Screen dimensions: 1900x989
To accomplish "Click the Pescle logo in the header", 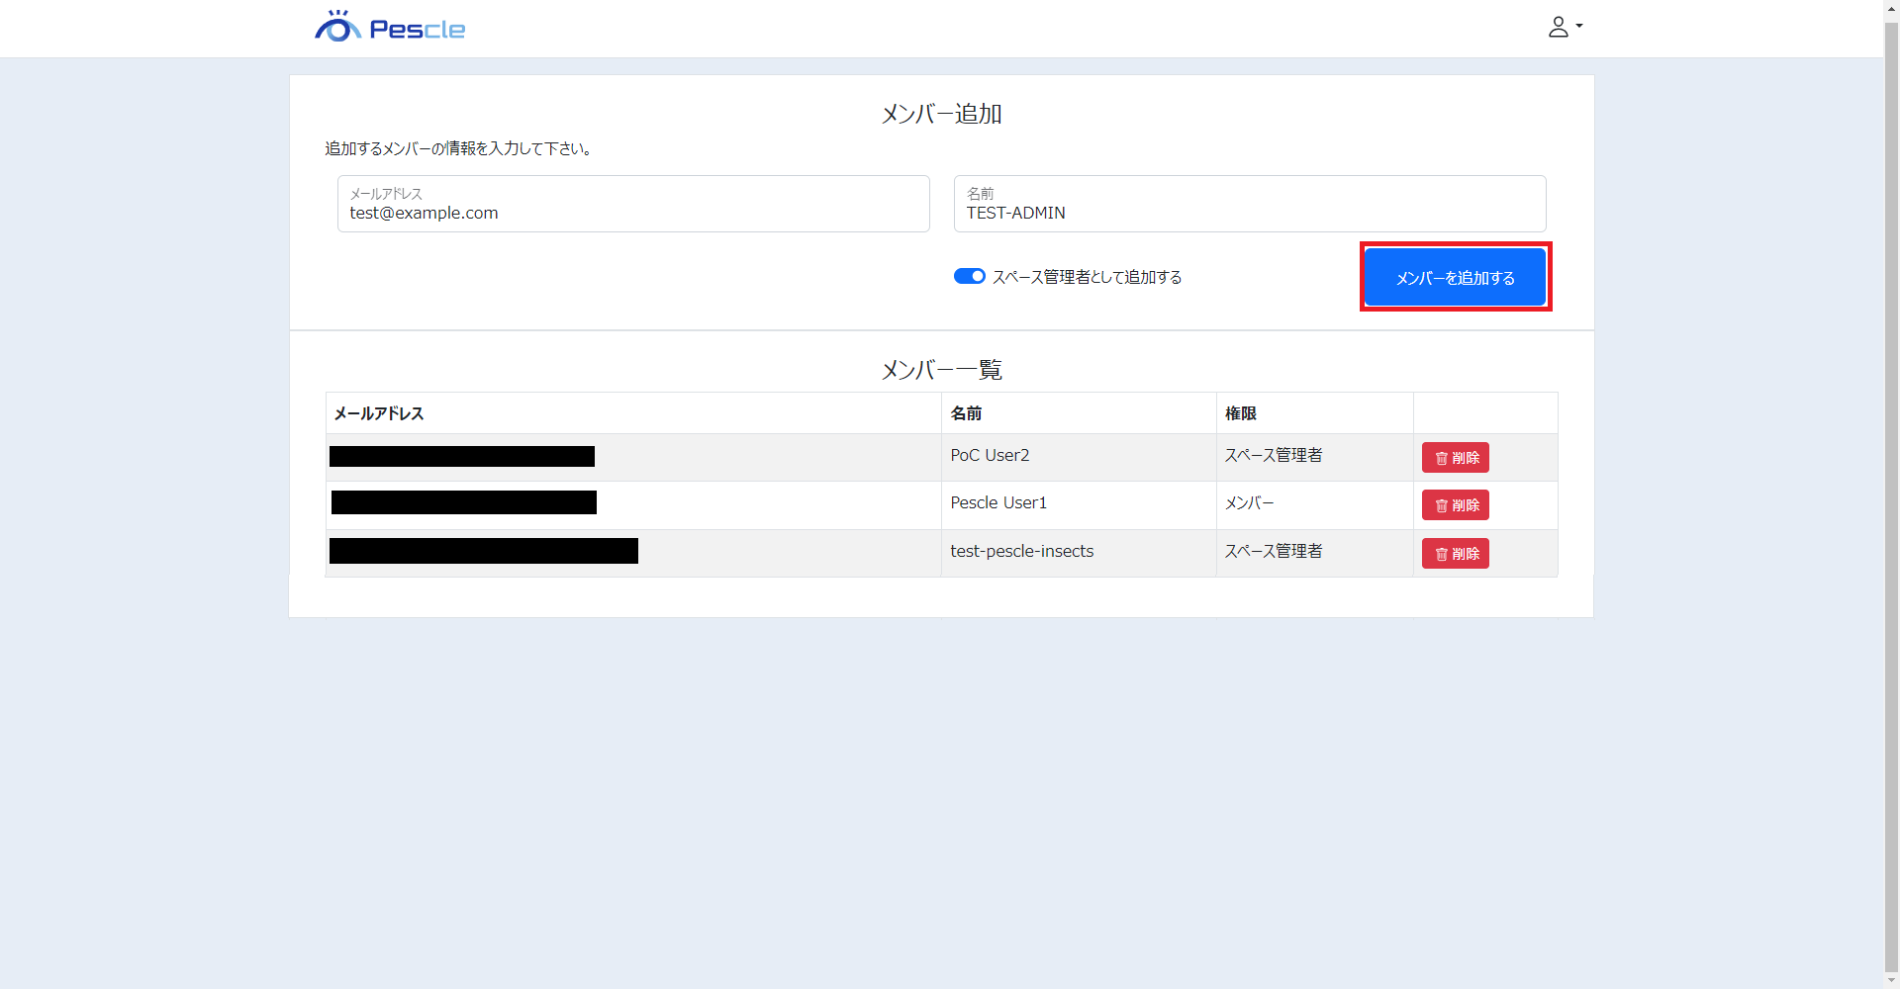I will click(x=390, y=28).
